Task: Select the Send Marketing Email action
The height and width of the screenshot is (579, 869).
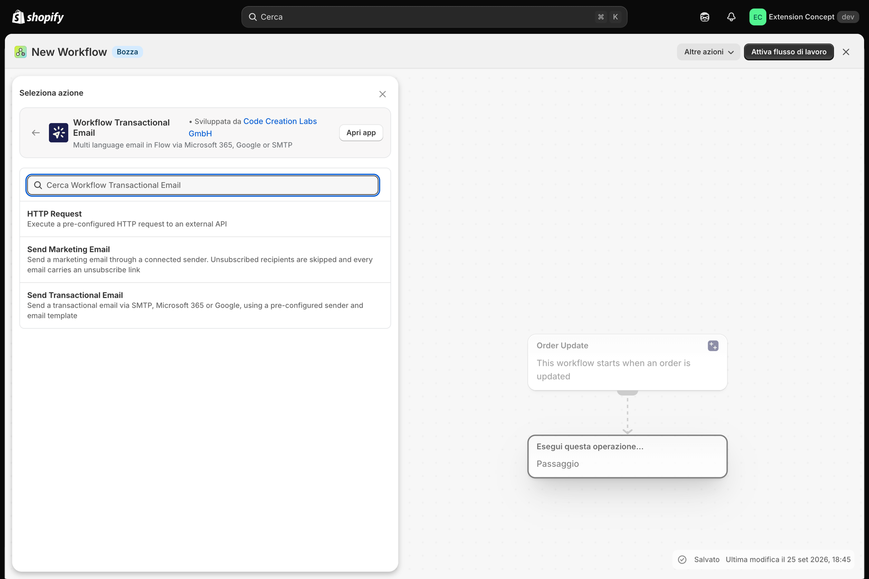Action: (x=205, y=260)
